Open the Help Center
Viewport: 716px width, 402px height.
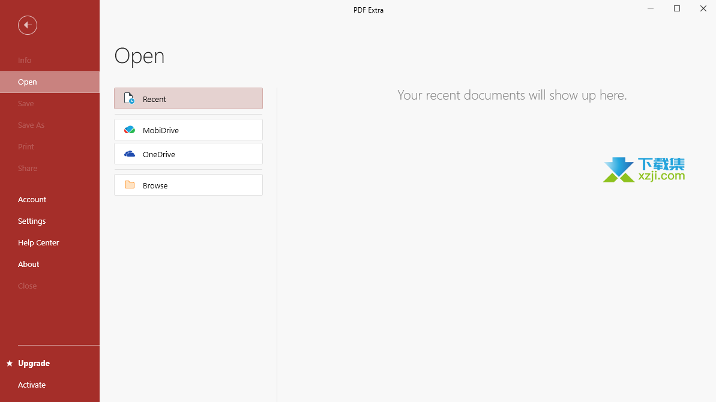(50, 243)
